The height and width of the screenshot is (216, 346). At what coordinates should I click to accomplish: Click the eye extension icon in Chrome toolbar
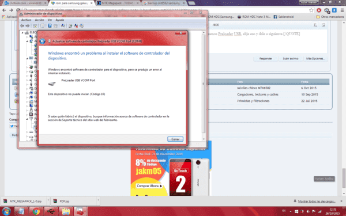(327, 10)
